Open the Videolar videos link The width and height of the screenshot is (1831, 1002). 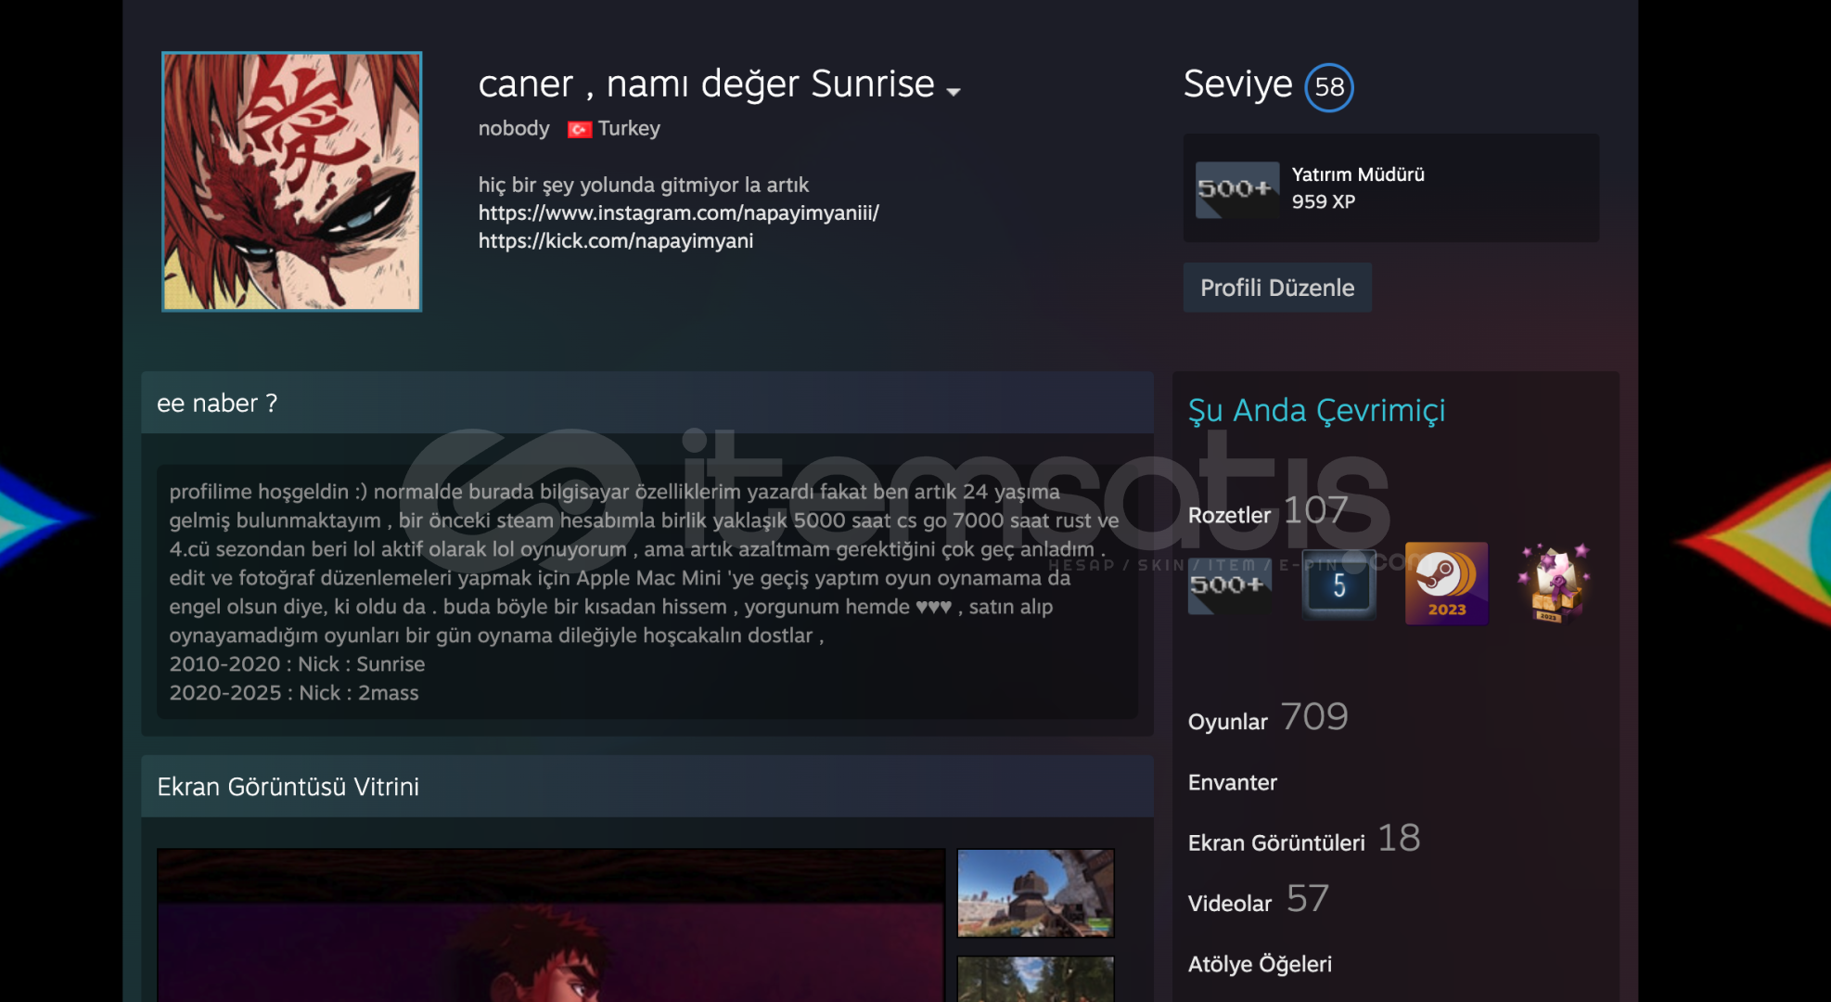click(1230, 903)
